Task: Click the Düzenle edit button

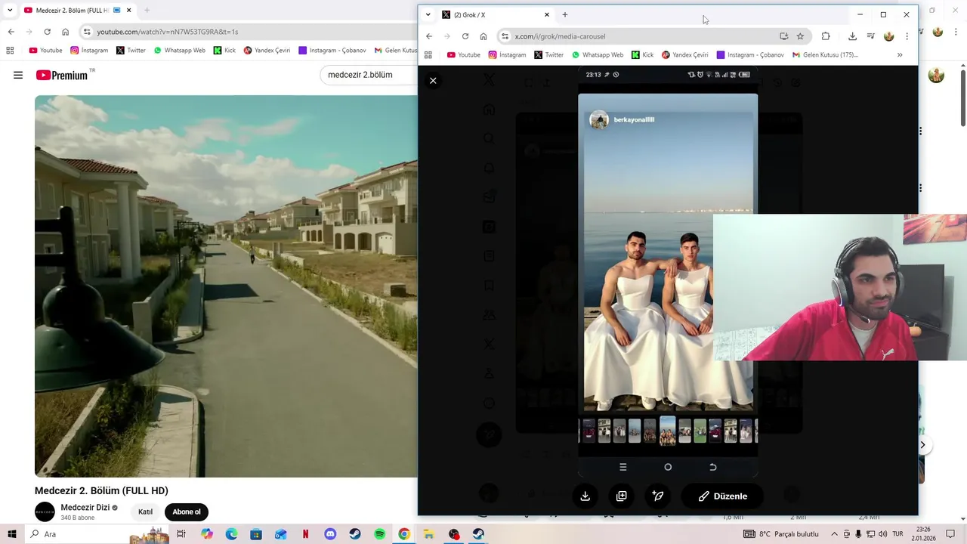Action: pos(723,496)
